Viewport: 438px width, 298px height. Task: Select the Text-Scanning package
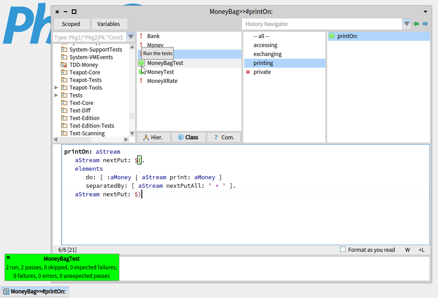coord(87,134)
